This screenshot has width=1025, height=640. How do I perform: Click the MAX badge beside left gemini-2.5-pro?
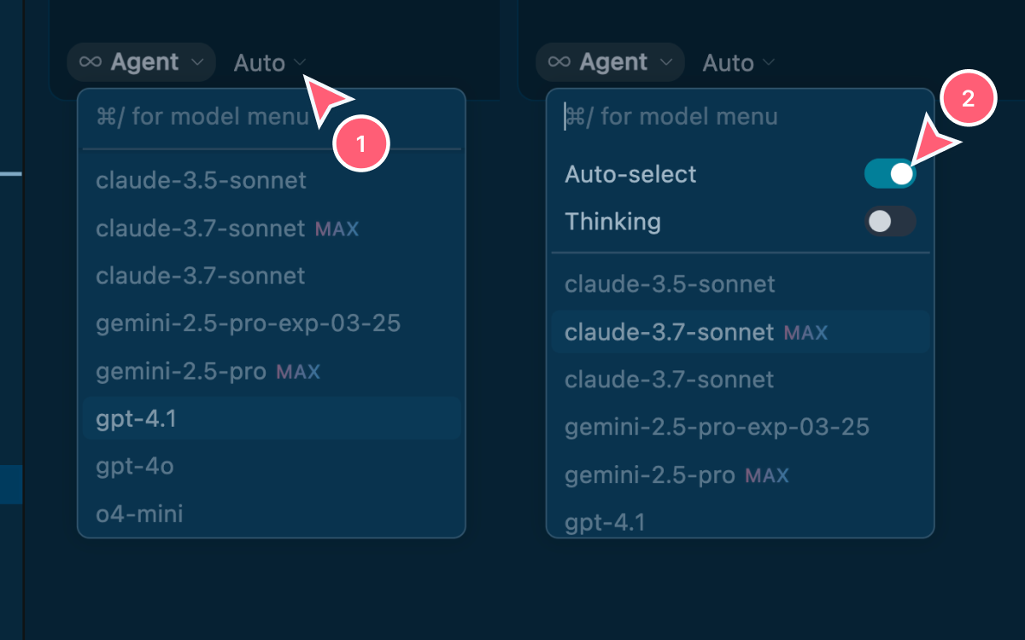tap(298, 372)
